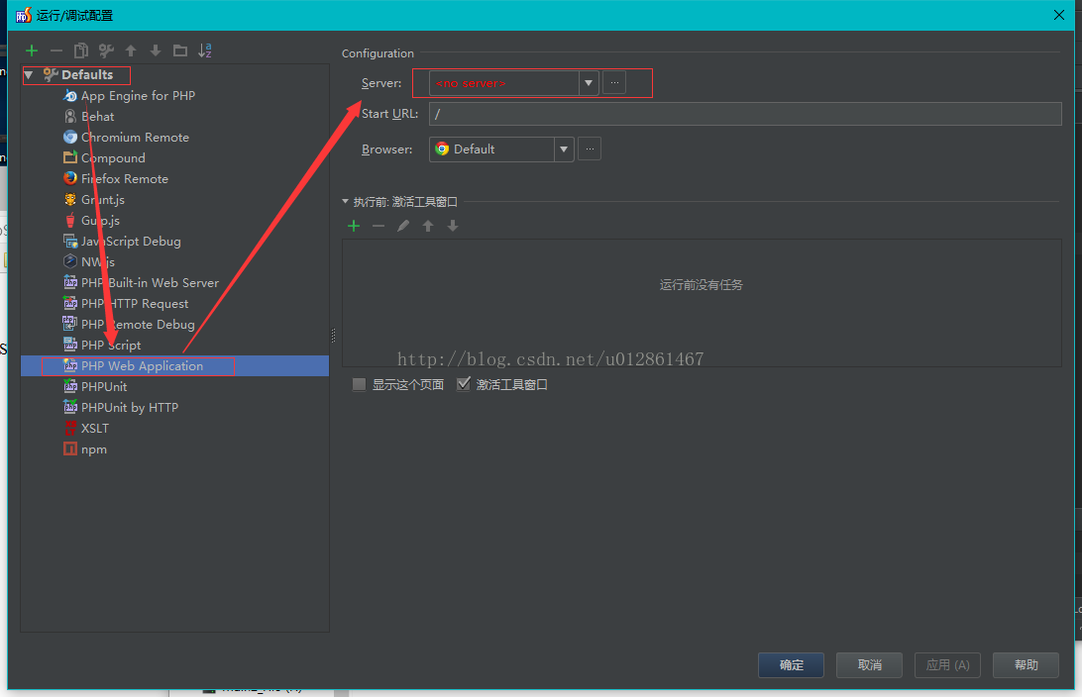Screen dimensions: 1082x697
Task: Click the 取消 button
Action: (869, 665)
